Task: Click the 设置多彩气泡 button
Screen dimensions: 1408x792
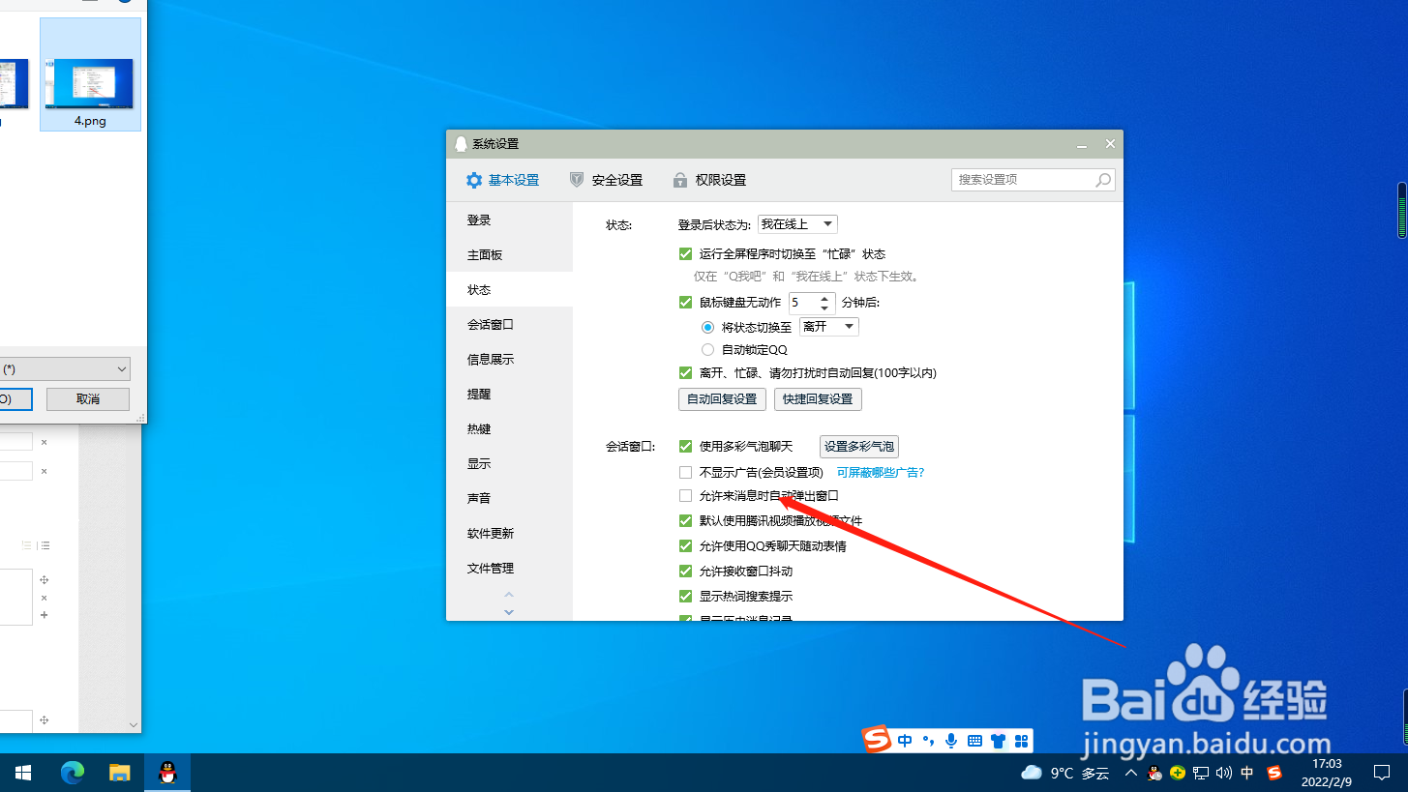Action: click(x=859, y=447)
